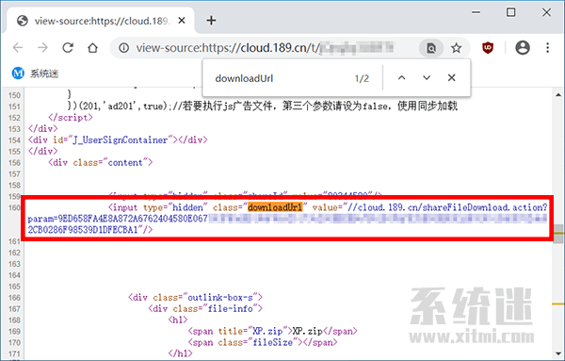Click the "file-info" class value
The height and width of the screenshot is (361, 565).
[231, 309]
